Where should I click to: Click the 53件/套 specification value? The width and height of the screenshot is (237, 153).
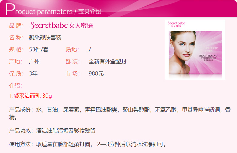39,50
